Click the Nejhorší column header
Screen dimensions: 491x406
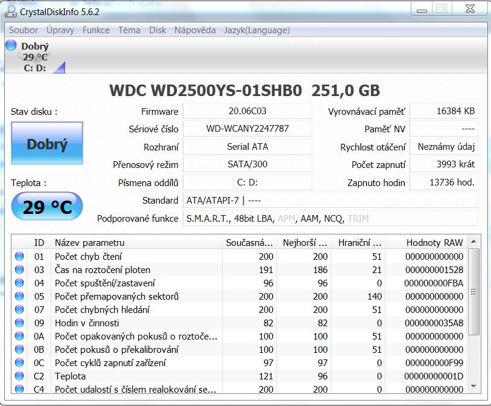(304, 242)
